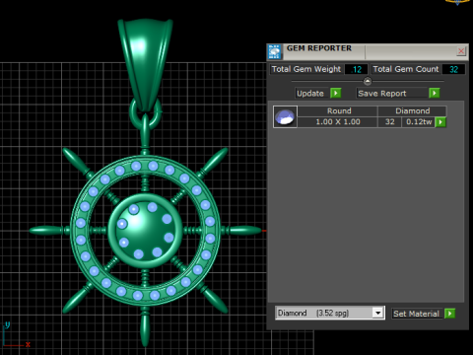This screenshot has width=473, height=355.
Task: Click the '0.12tw' weight cell
Action: [419, 122]
